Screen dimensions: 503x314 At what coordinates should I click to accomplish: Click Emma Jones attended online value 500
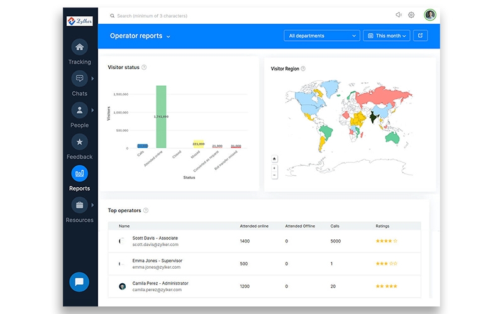[x=244, y=264]
